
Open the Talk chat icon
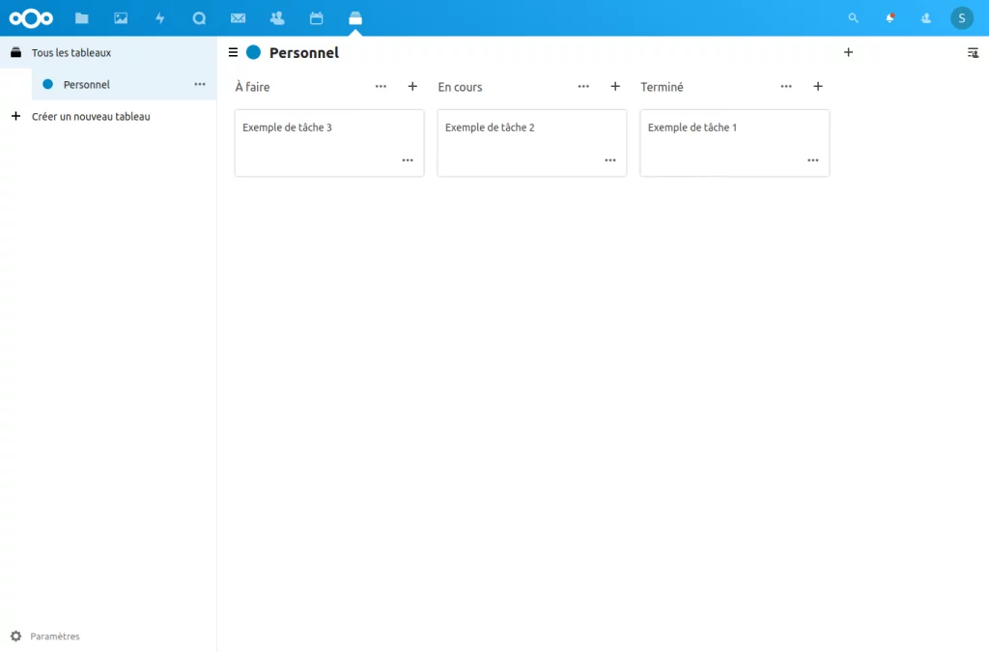click(x=199, y=18)
